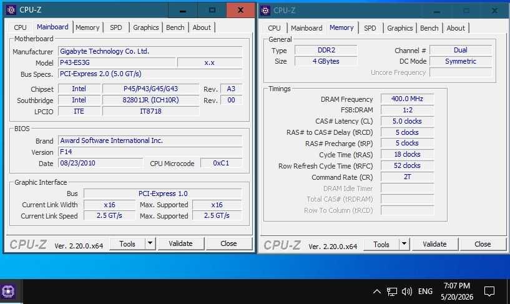Click CAS# Latency value 5.0 clocks

407,121
